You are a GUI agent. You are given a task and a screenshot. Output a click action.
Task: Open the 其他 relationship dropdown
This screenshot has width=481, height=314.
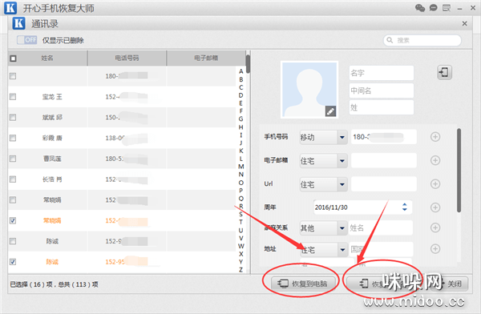click(323, 227)
